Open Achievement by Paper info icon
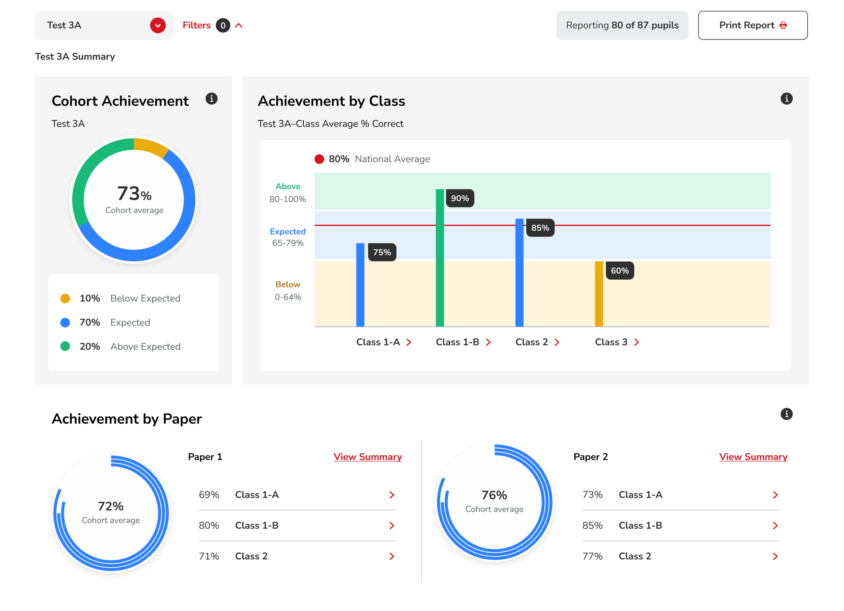 (x=786, y=414)
